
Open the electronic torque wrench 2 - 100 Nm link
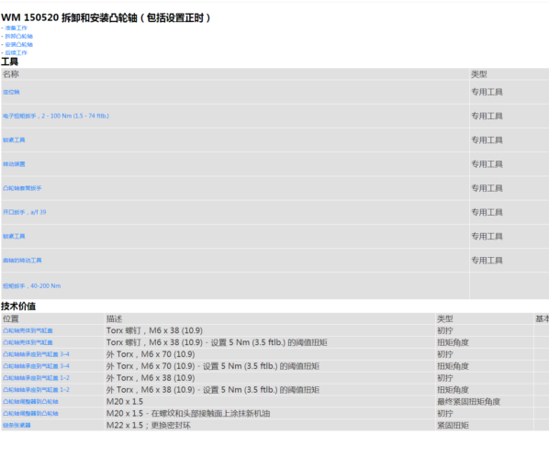coord(56,116)
